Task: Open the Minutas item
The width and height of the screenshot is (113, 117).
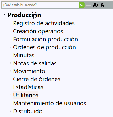Action: pyautogui.click(x=24, y=55)
